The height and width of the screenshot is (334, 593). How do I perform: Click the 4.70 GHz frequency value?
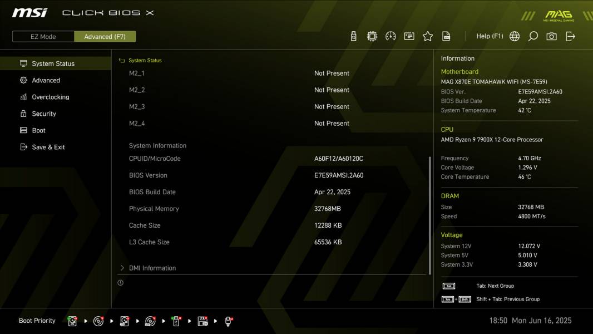530,158
